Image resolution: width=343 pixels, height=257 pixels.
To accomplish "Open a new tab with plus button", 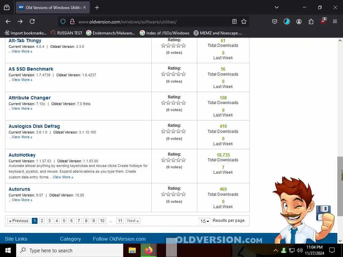I will tap(97, 8).
